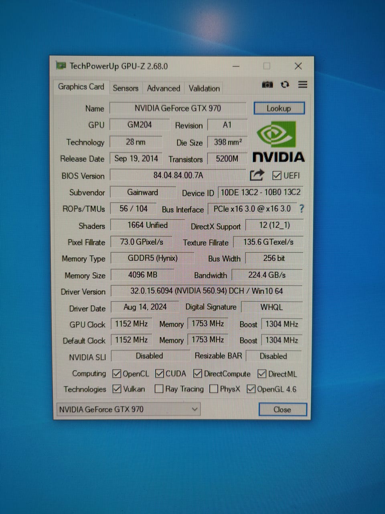Click the Shaders field 1664 Unified

point(147,225)
